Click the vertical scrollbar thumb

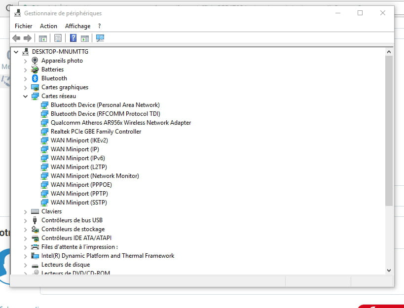pos(389,131)
